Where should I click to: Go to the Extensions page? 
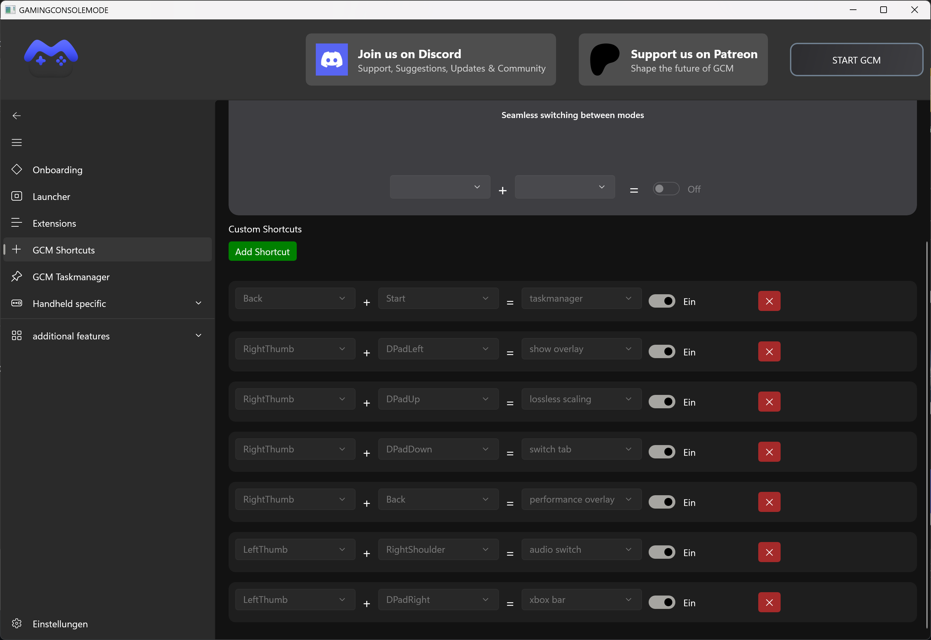(54, 223)
